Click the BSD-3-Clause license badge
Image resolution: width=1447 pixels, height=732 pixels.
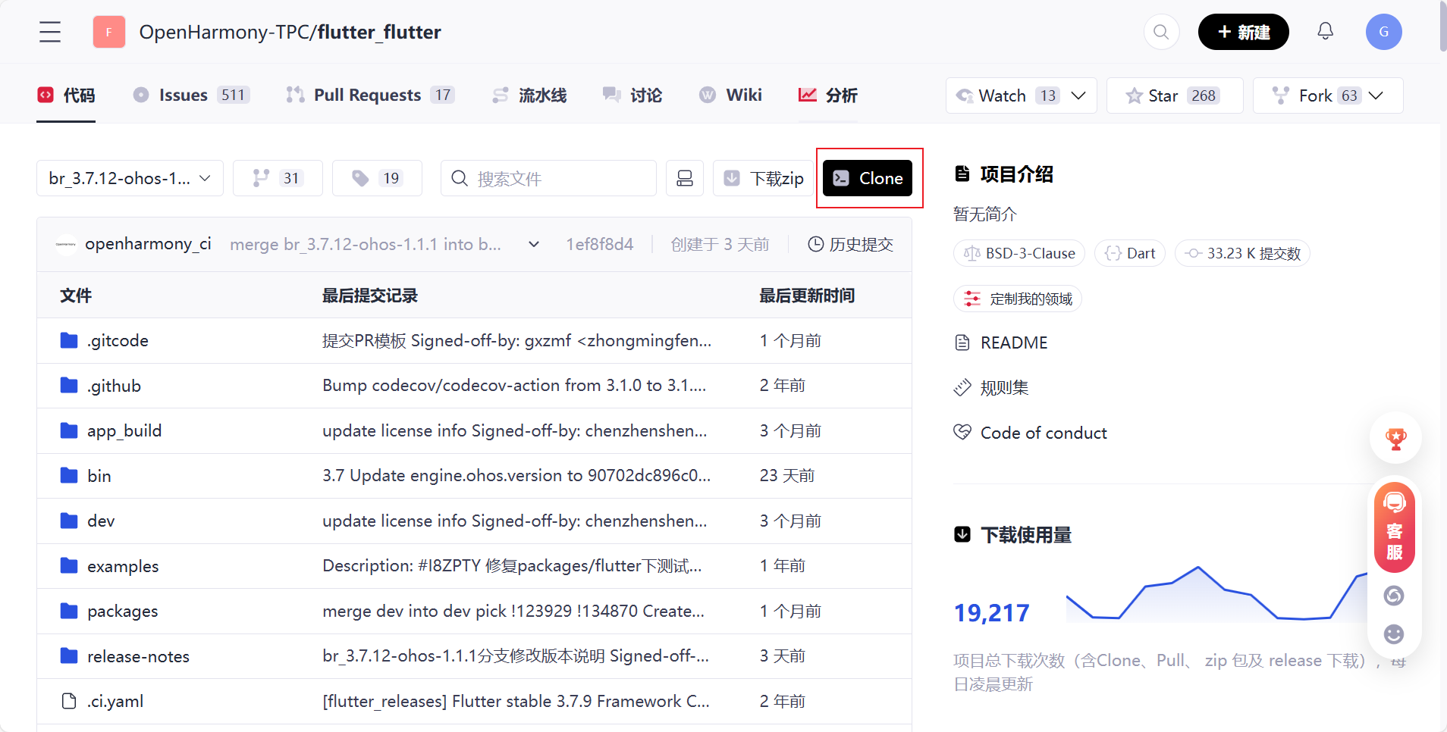coord(1019,253)
